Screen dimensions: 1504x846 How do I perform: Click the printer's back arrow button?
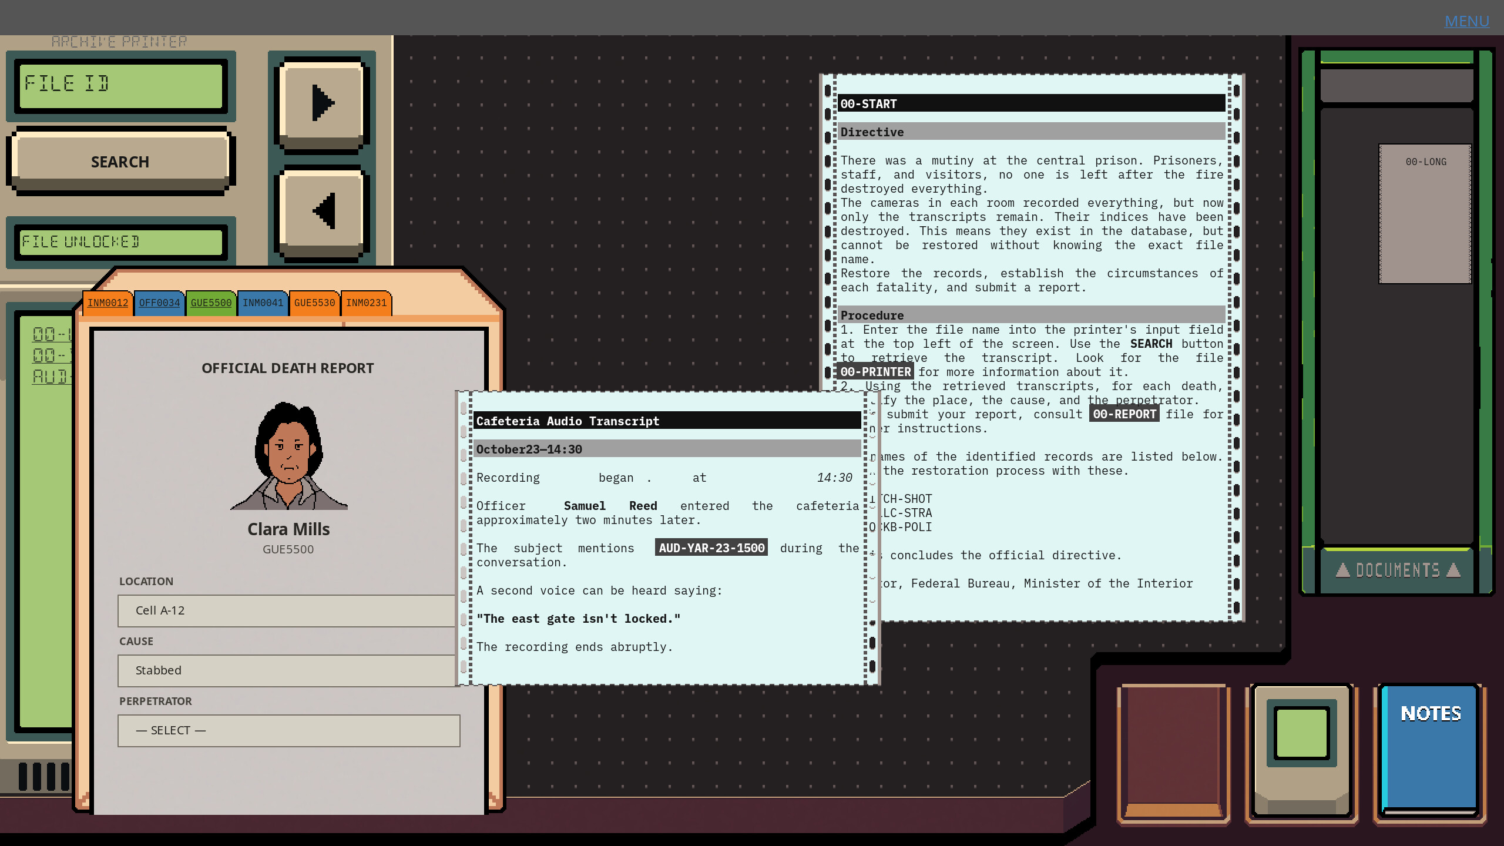click(322, 213)
